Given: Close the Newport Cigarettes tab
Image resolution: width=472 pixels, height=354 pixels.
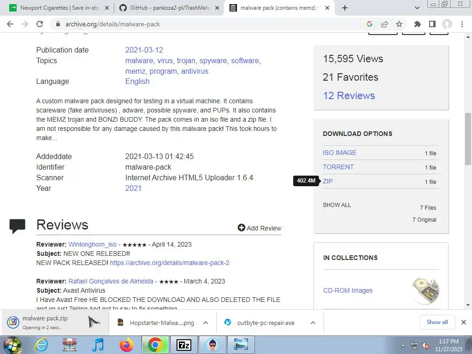Looking at the screenshot, I should [107, 8].
